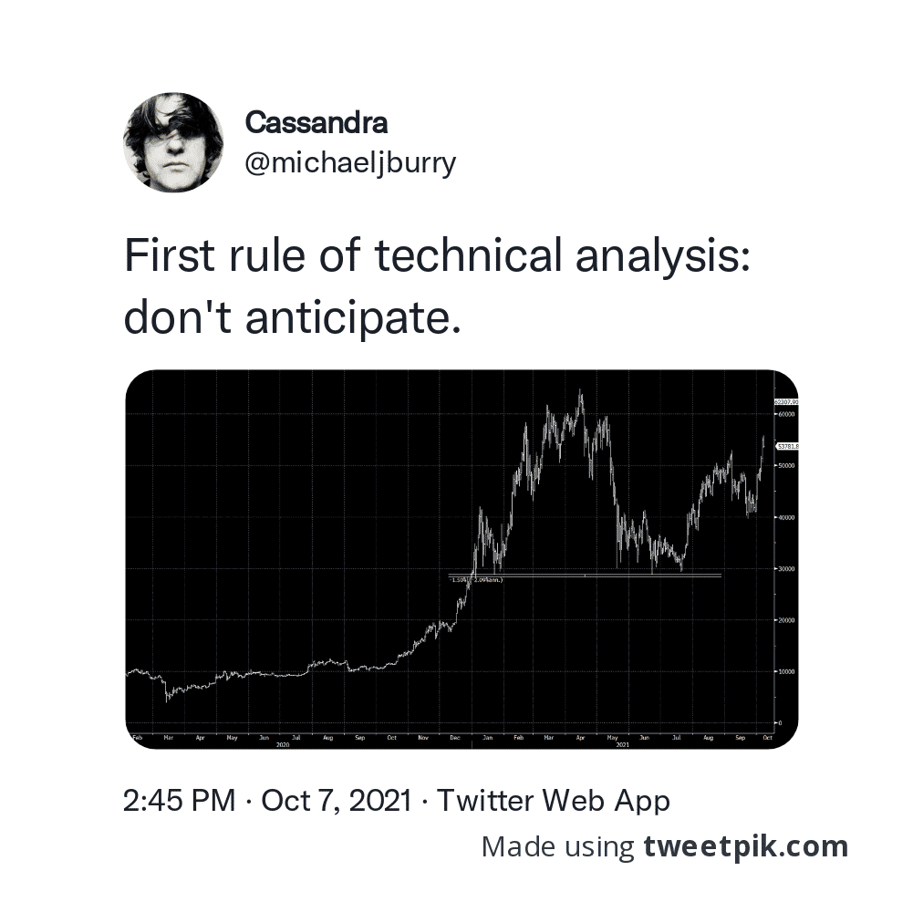Open the Cassandra display name
The image size is (923, 923).
click(x=316, y=122)
